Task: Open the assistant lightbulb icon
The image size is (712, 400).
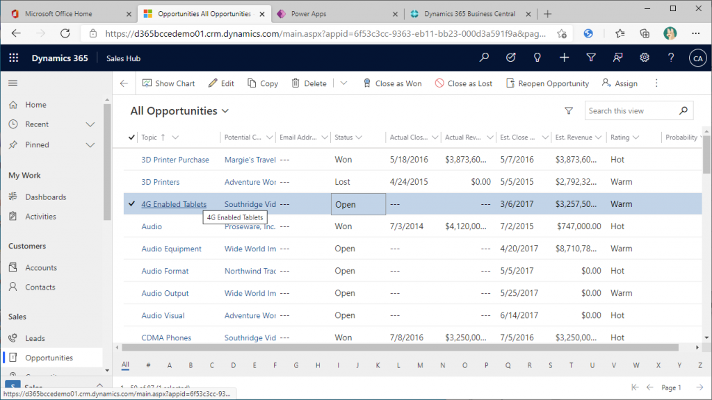Action: click(x=537, y=58)
